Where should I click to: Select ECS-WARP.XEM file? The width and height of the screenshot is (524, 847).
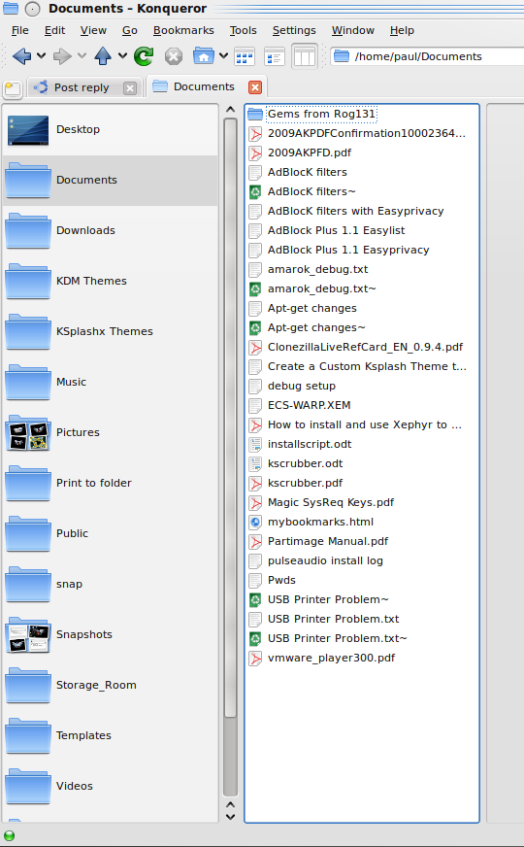[x=309, y=406]
